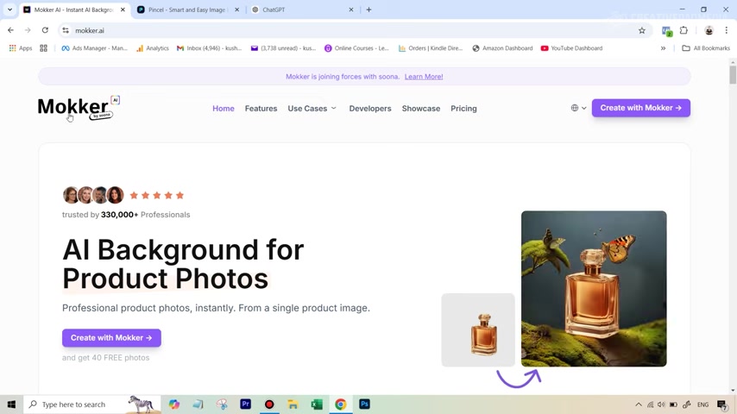The image size is (737, 414).
Task: Open the Apps shortcut in bookmarks bar
Action: [21, 48]
